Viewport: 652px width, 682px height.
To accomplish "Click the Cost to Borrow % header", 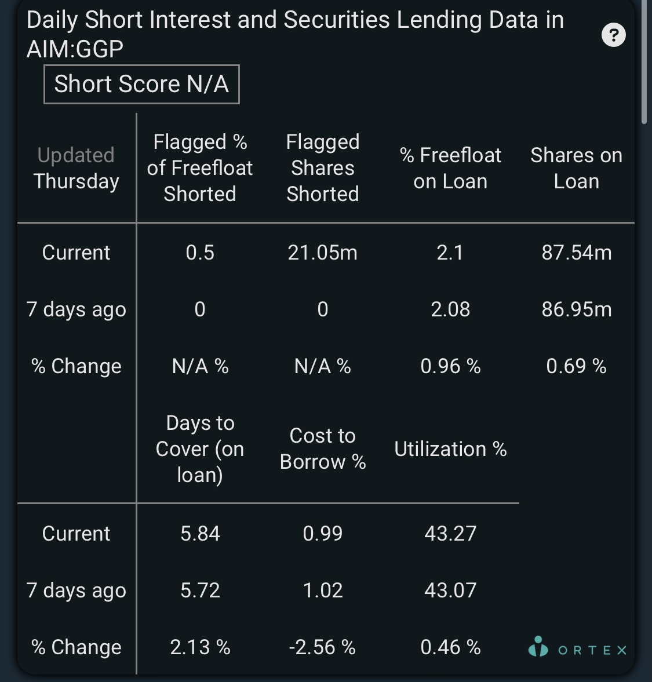I will point(323,449).
